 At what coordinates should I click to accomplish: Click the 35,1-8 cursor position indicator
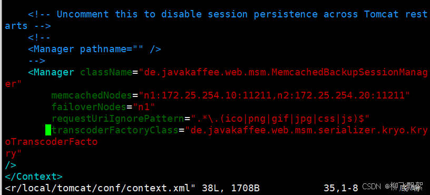point(340,188)
